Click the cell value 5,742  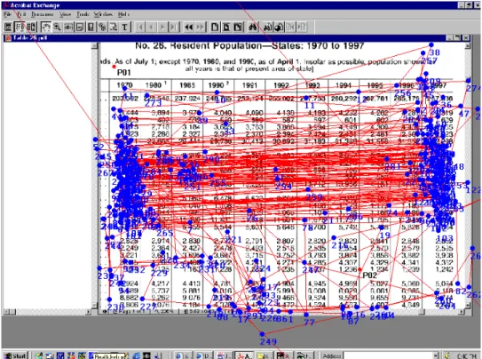coord(348,227)
